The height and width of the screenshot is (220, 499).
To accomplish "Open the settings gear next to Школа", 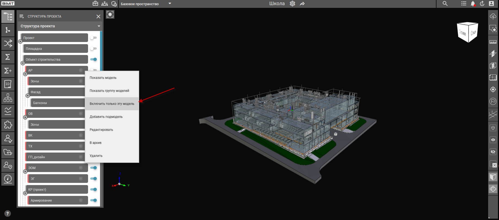I will pos(292,4).
